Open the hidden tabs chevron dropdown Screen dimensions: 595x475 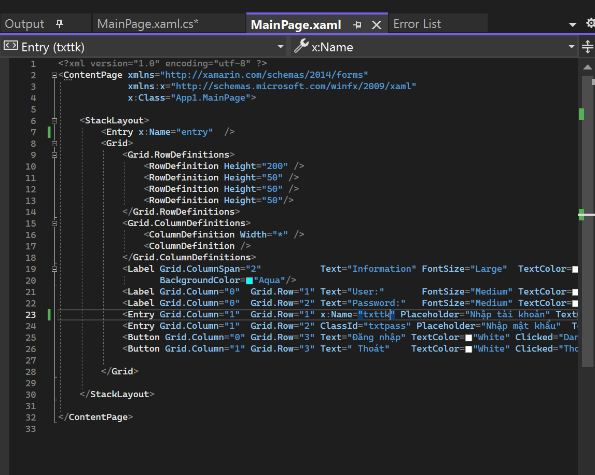click(572, 24)
